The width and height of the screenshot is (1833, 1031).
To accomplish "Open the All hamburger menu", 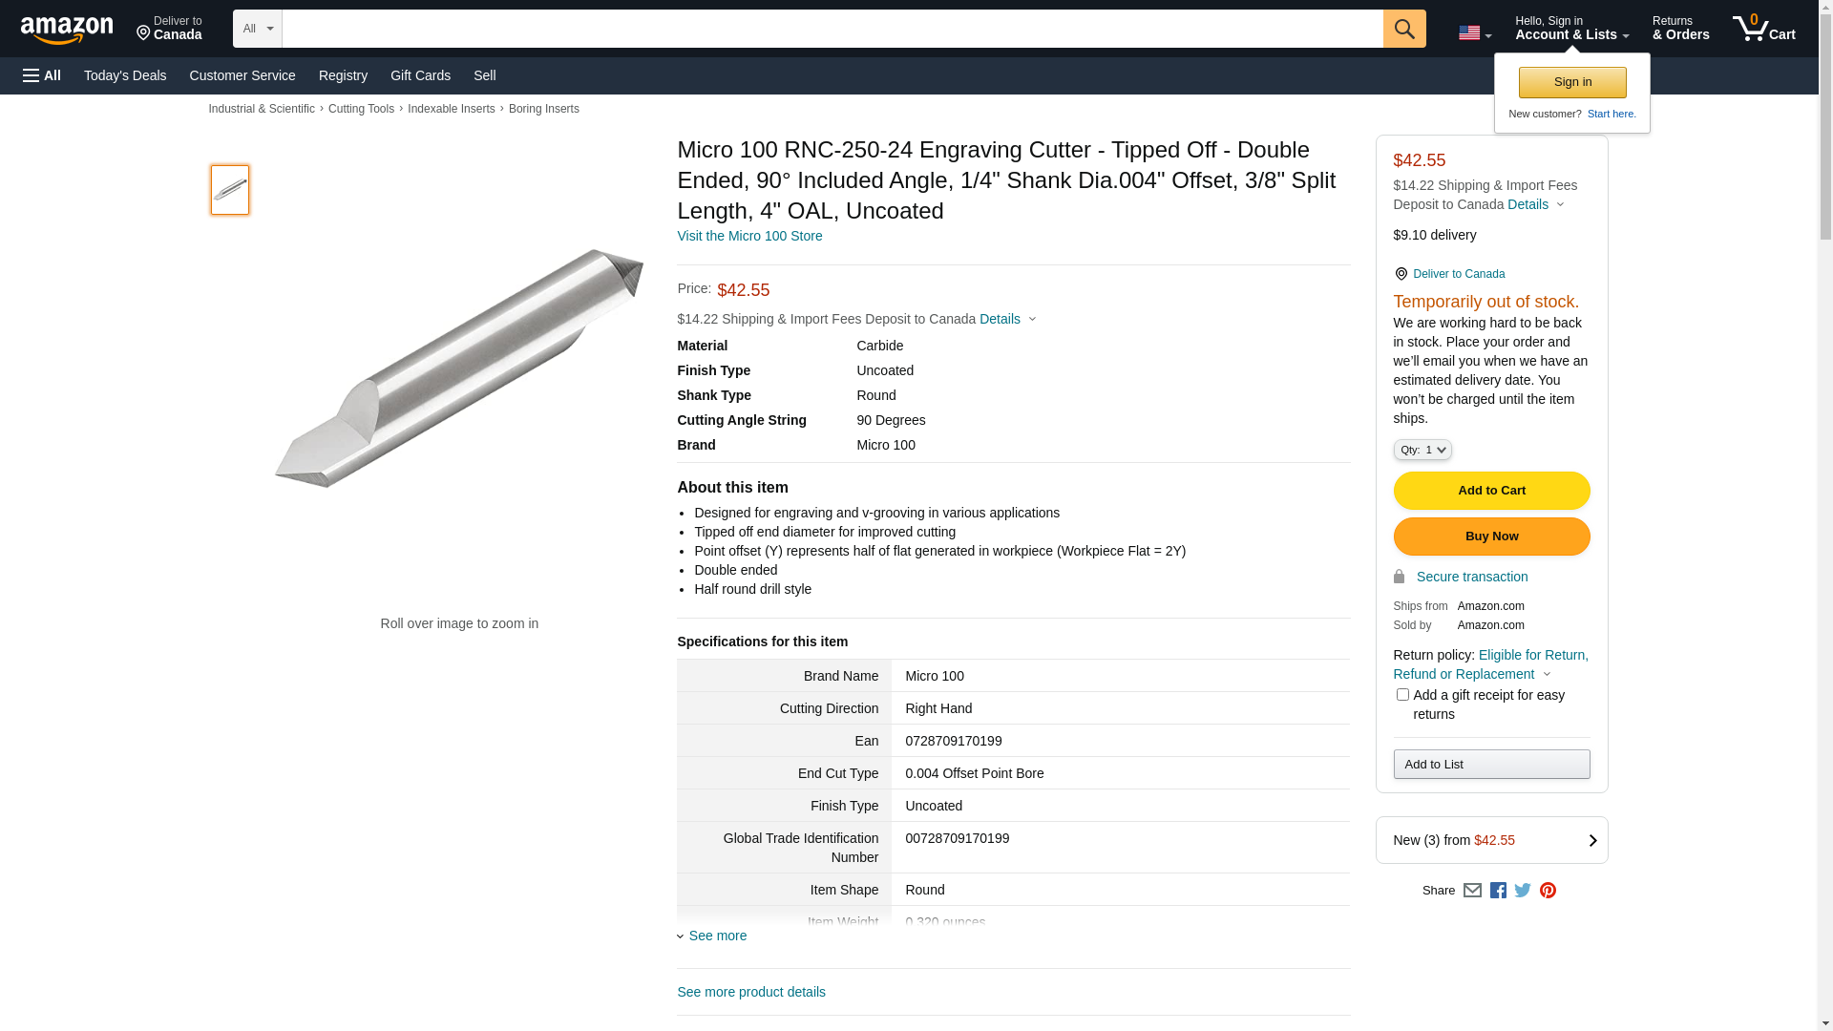I will (42, 75).
